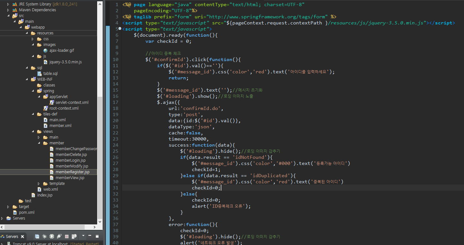Click the pom.xml Maven file icon

15,213
